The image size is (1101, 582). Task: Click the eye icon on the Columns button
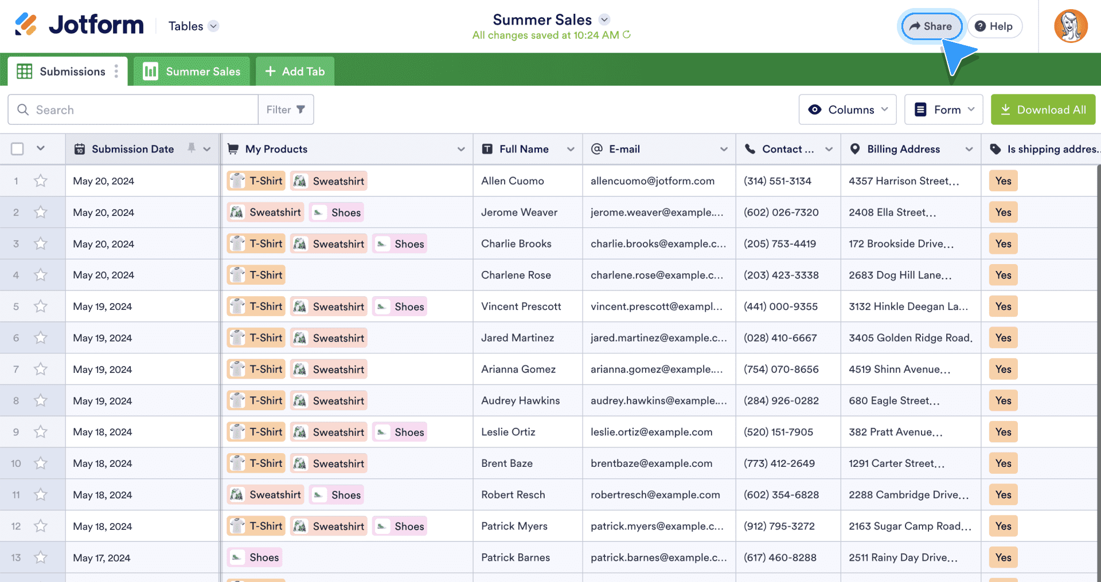815,109
